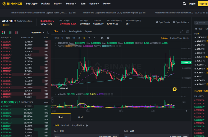Favorite the ACA/BTC pair star

[195, 45]
